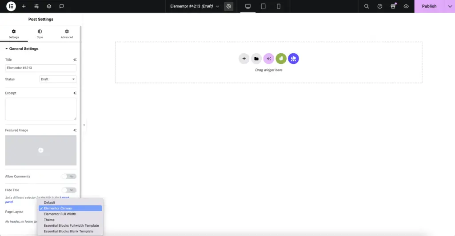Viewport: 455px width, 236px height.
Task: Open the Status dropdown set to Draft
Action: tap(58, 79)
